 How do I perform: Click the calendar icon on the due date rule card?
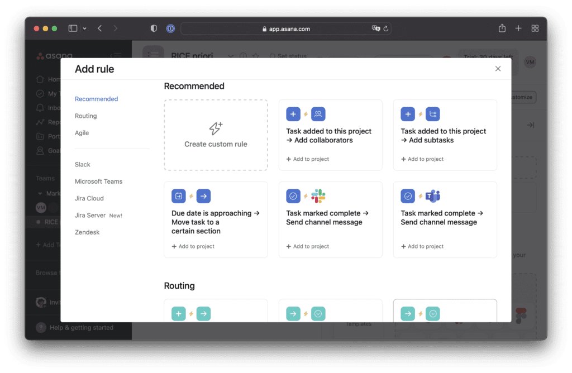point(178,196)
